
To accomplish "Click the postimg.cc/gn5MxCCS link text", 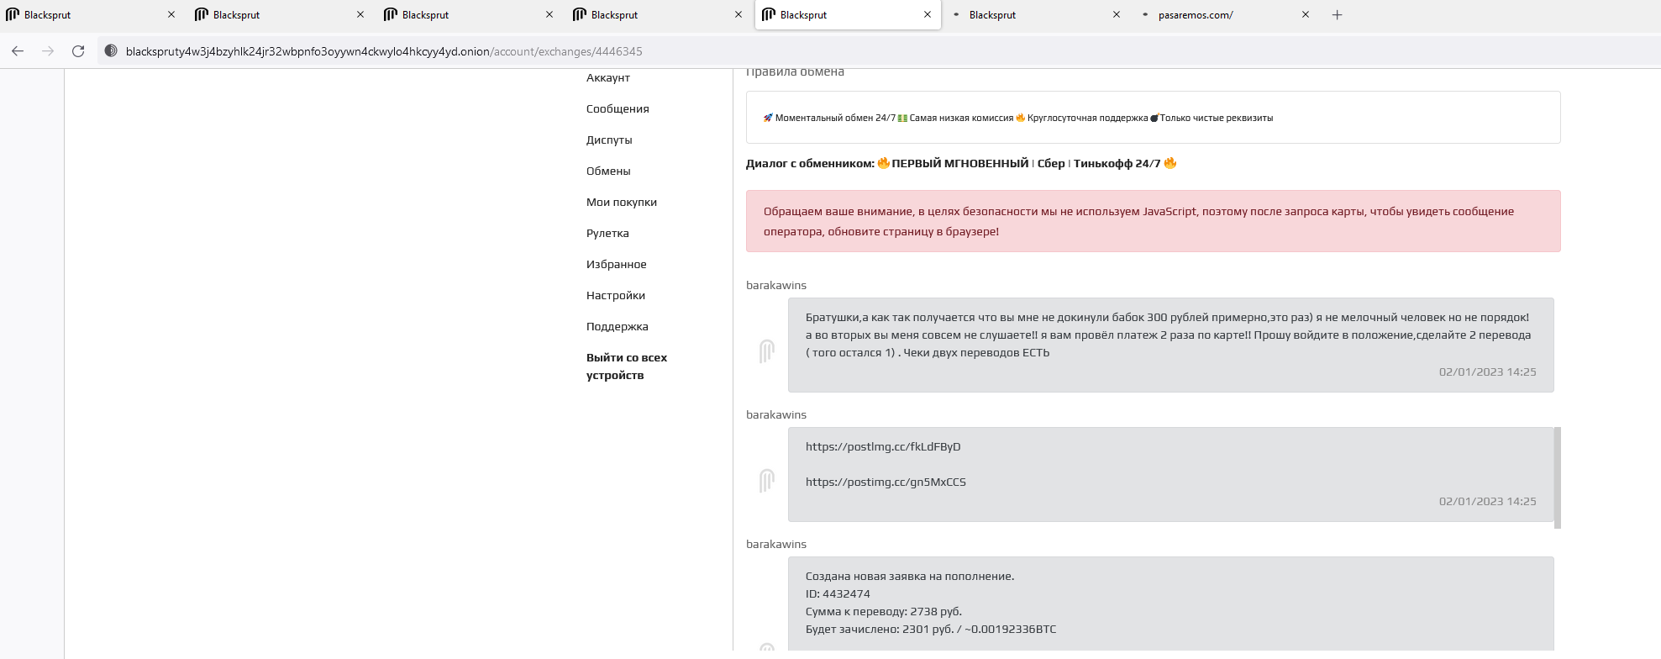I will pyautogui.click(x=886, y=482).
